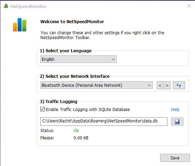Toggle Enable Traffic Logging checkbox
This screenshot has width=195, height=166.
(x=42, y=109)
